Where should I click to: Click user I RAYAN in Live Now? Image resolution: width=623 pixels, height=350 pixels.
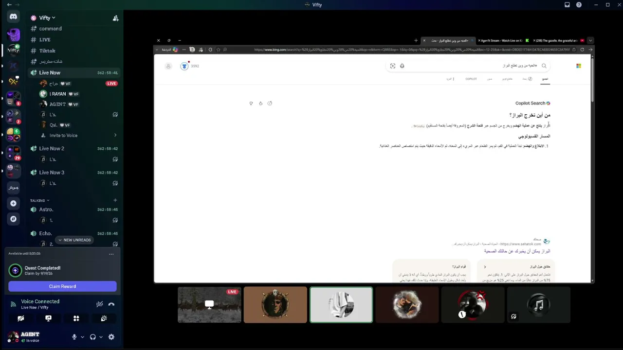(x=58, y=94)
